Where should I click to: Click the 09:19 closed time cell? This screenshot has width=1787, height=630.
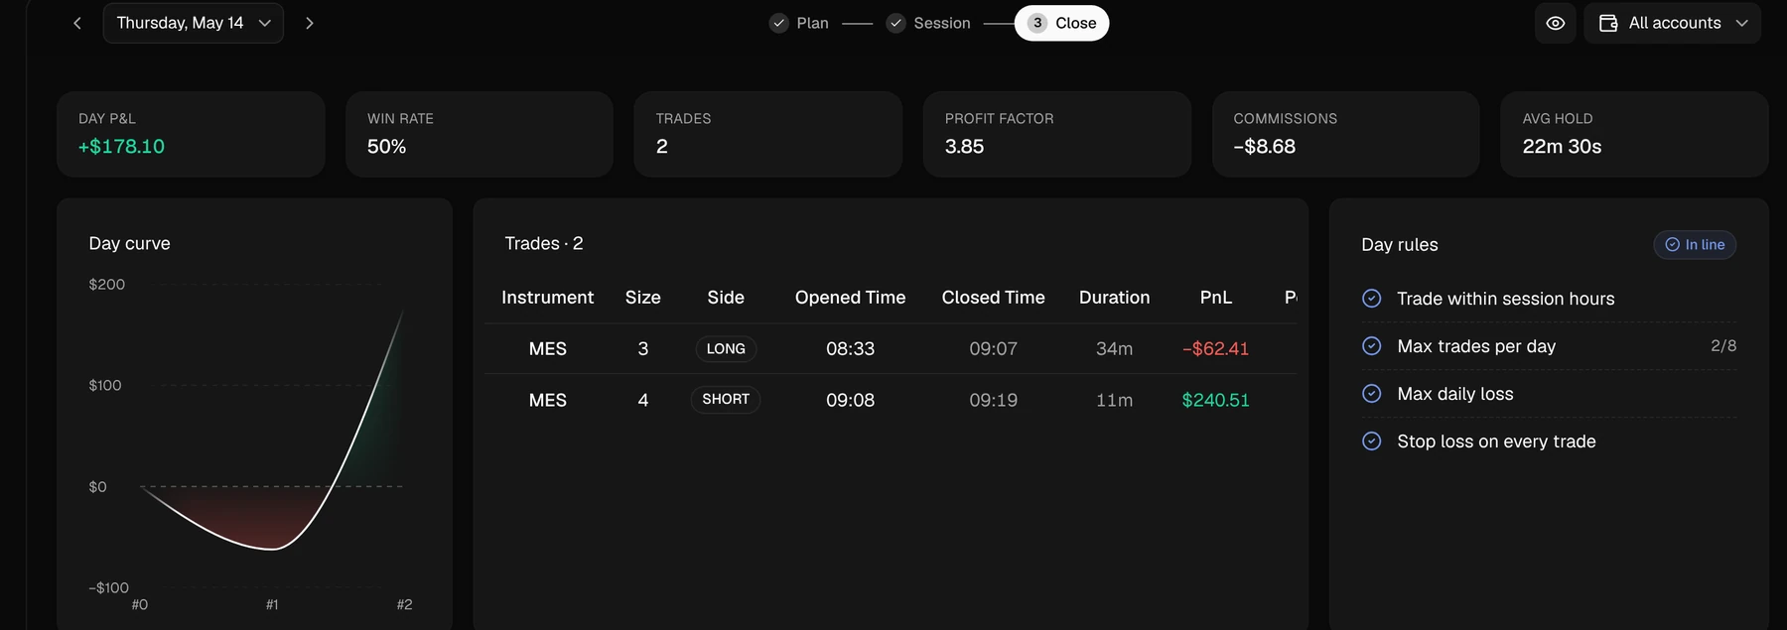coord(993,400)
